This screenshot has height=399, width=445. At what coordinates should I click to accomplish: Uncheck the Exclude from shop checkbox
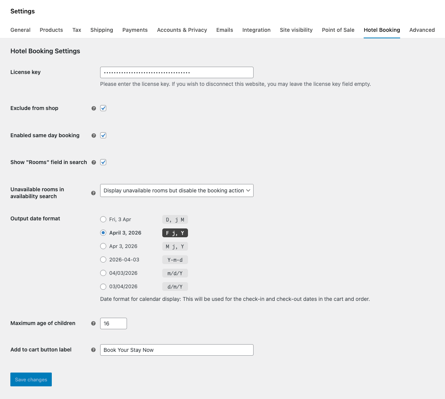(103, 108)
